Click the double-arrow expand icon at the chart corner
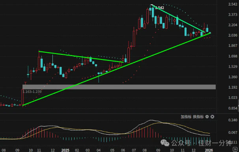The image size is (239, 152). 235,149
